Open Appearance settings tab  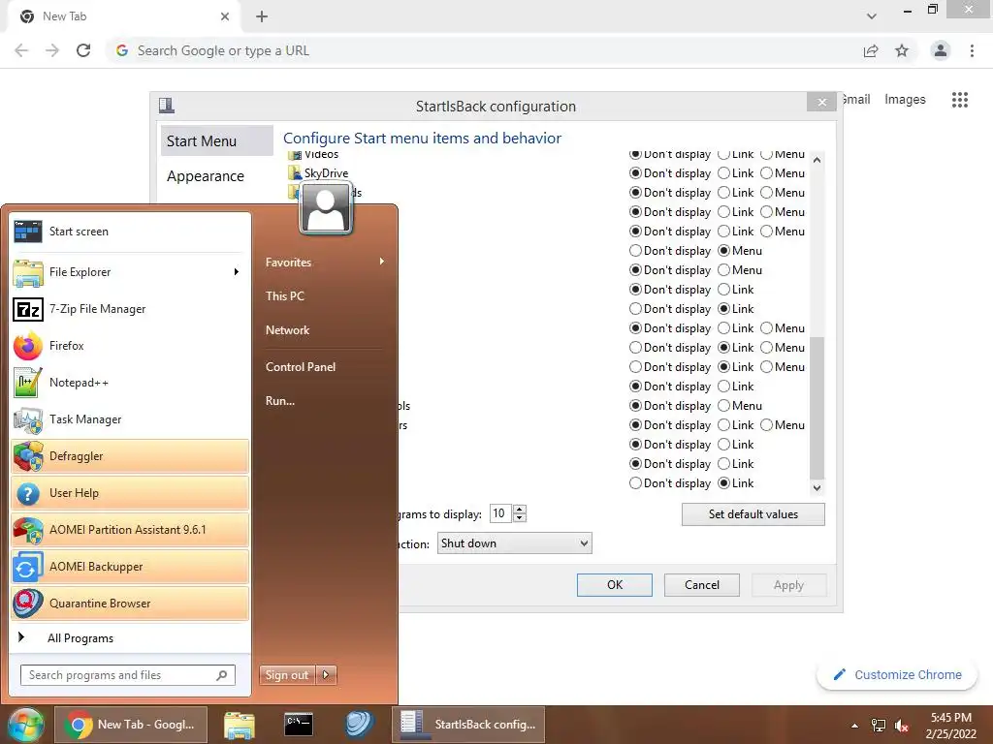[x=216, y=176]
